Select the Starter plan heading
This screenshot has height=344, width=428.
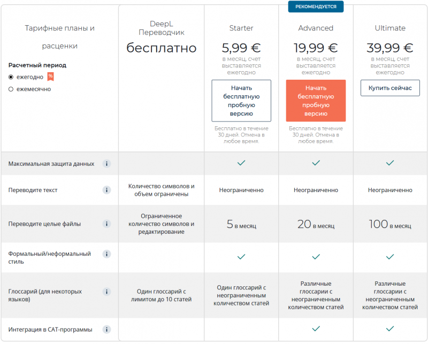click(x=241, y=28)
